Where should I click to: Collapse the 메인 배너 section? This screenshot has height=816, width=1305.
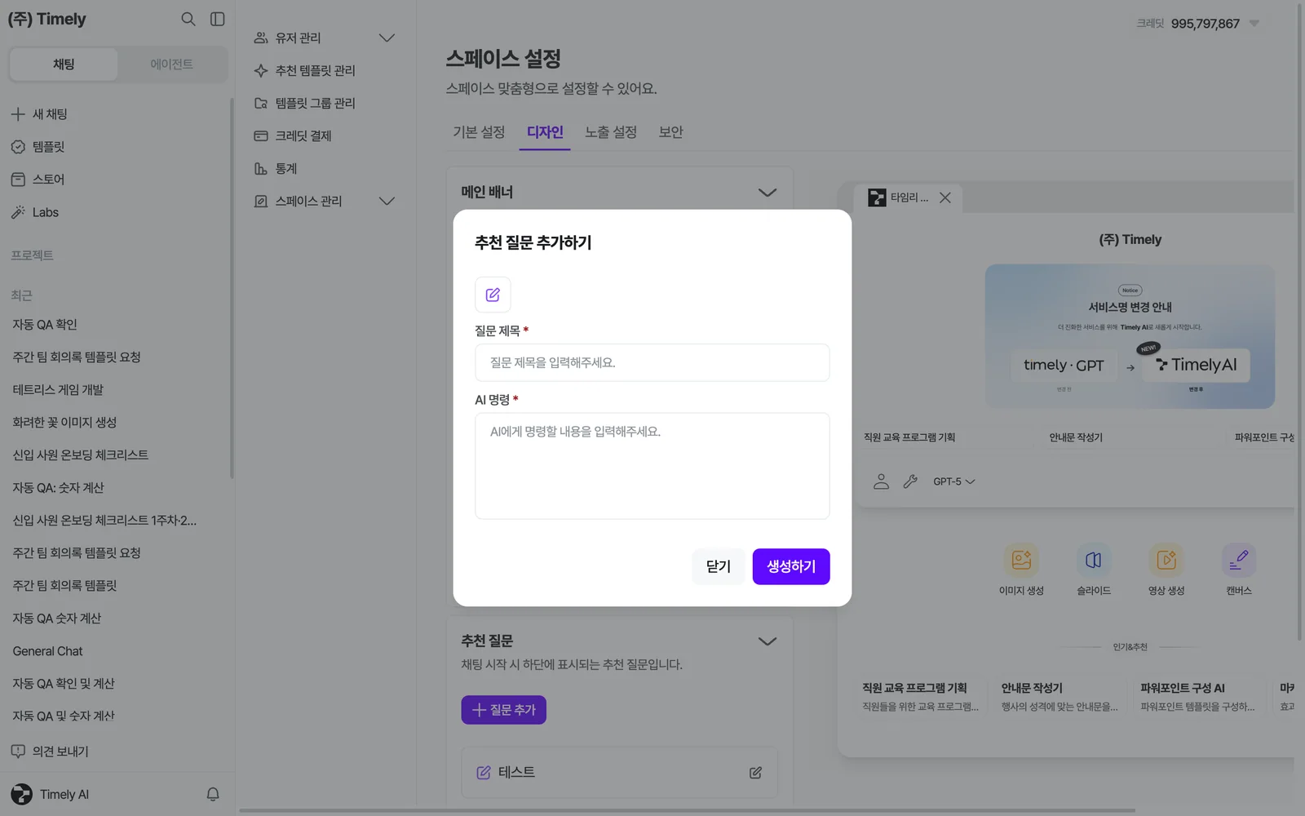coord(768,193)
